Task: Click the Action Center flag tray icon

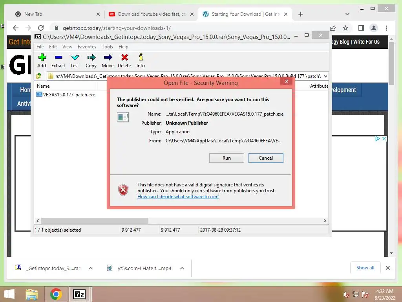Action: [365, 295]
